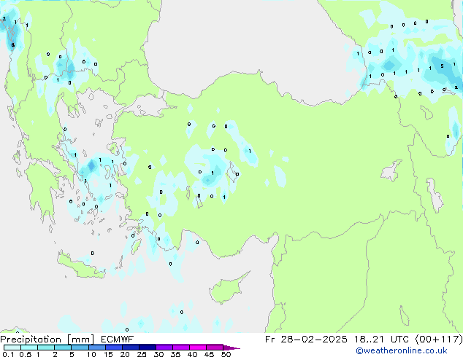Click the 'Fr 28-02-2025' date text
Viewport: 463px width, 357px height.
[306, 340]
